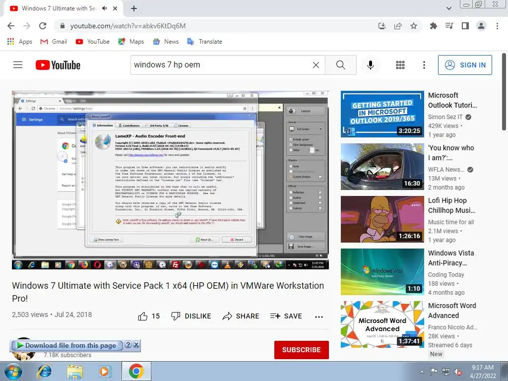Open the YouTube apps grid
The image size is (508, 381).
coord(400,65)
